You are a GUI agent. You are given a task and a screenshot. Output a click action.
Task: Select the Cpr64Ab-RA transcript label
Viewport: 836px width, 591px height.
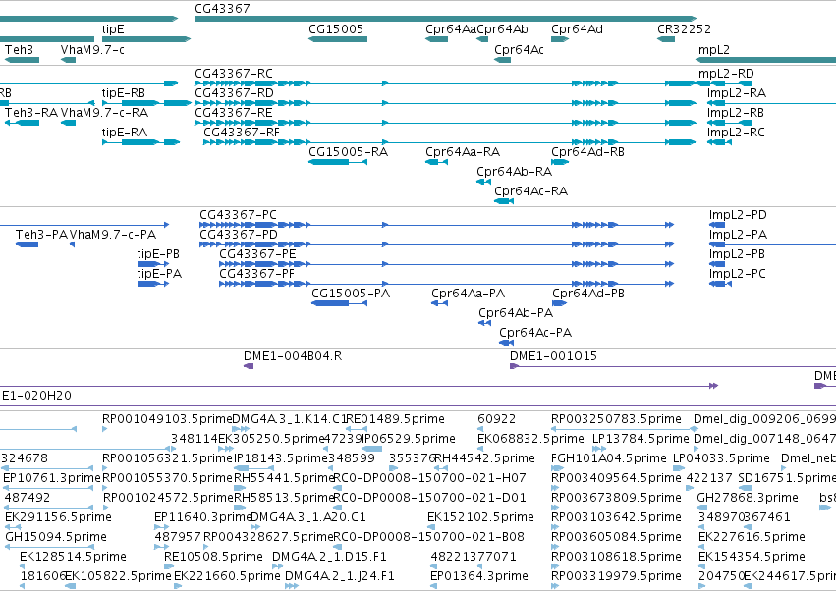(515, 172)
